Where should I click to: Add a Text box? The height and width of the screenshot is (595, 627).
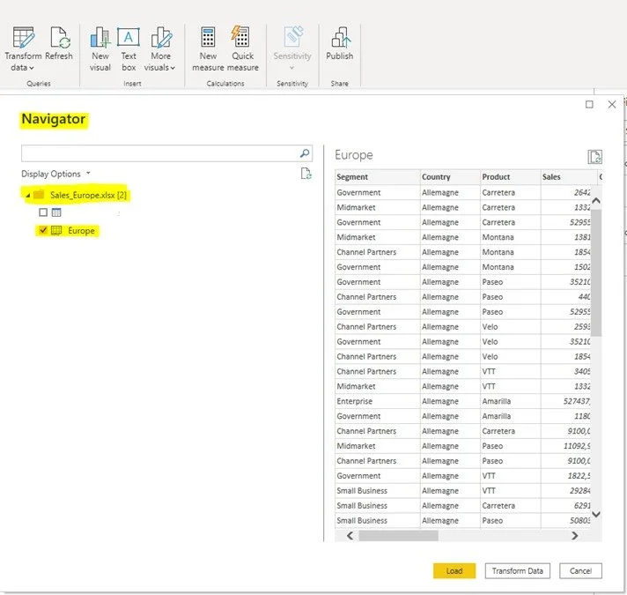pos(129,48)
